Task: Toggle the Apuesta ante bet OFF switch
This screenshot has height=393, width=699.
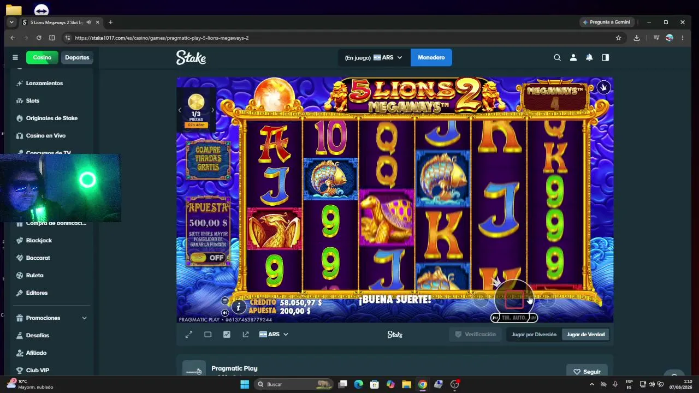Action: point(208,258)
